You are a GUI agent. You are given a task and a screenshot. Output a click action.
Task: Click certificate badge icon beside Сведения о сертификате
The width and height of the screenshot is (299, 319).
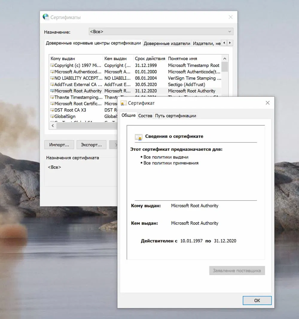138,137
